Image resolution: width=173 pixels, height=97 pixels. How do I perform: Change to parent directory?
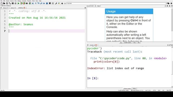(171, 4)
